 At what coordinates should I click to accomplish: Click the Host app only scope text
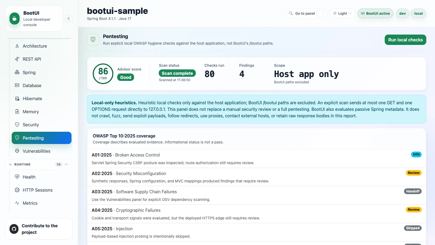pos(306,74)
